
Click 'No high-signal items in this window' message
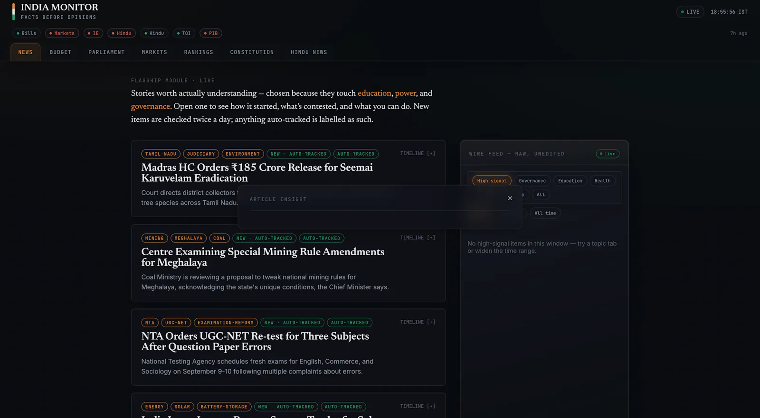(541, 247)
